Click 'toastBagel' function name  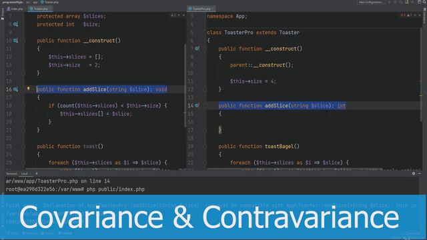[x=279, y=147]
